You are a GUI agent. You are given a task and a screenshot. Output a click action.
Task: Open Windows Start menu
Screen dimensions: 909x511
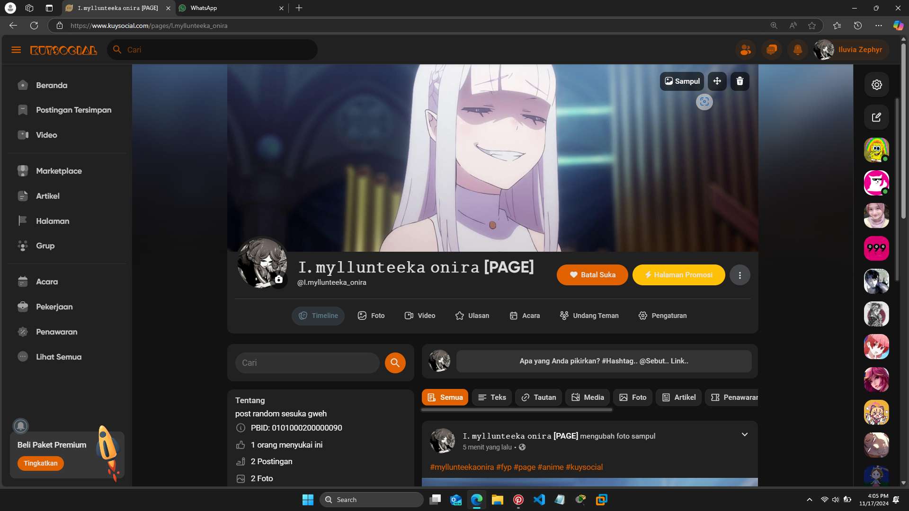click(x=308, y=500)
